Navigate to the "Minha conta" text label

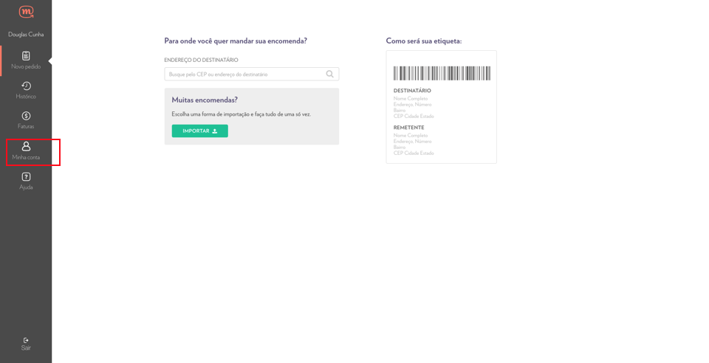click(26, 157)
